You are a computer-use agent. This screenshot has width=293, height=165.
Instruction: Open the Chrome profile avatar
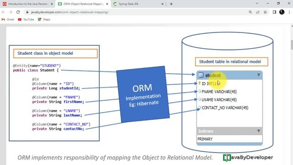pos(282,12)
